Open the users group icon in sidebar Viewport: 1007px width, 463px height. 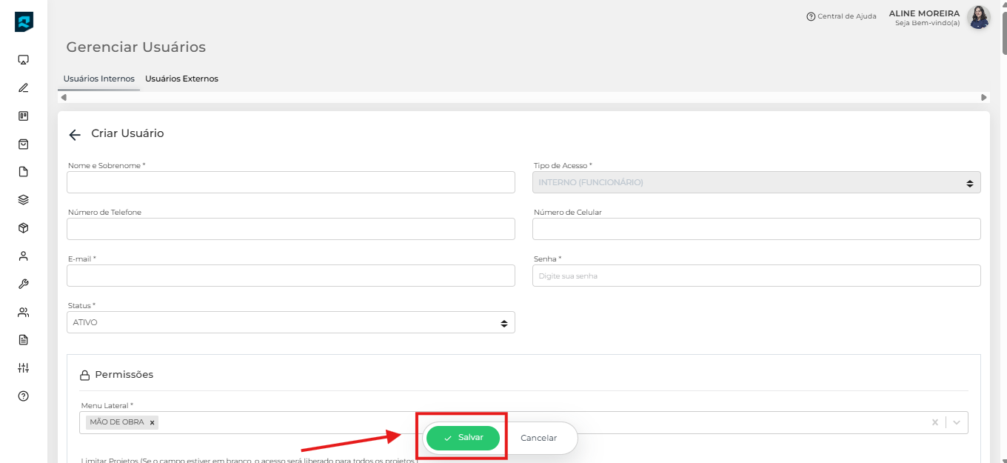click(23, 312)
